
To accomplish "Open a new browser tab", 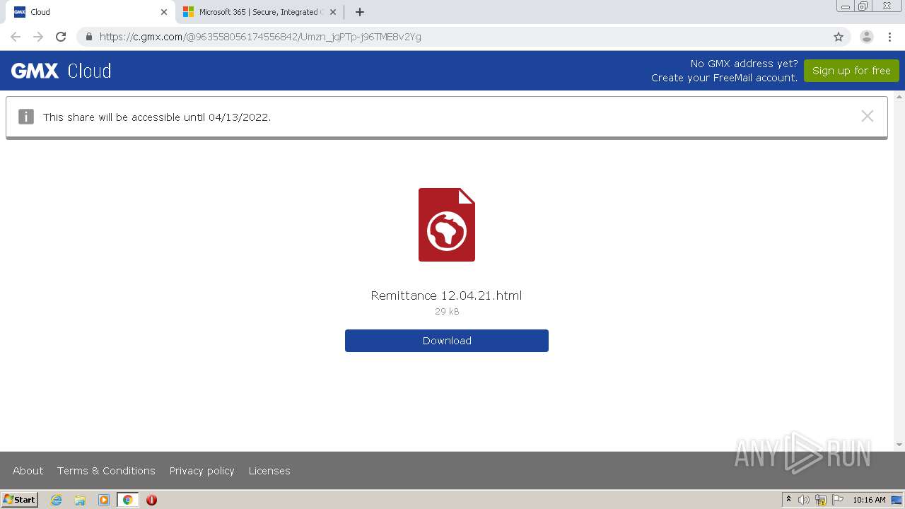I will [x=360, y=12].
